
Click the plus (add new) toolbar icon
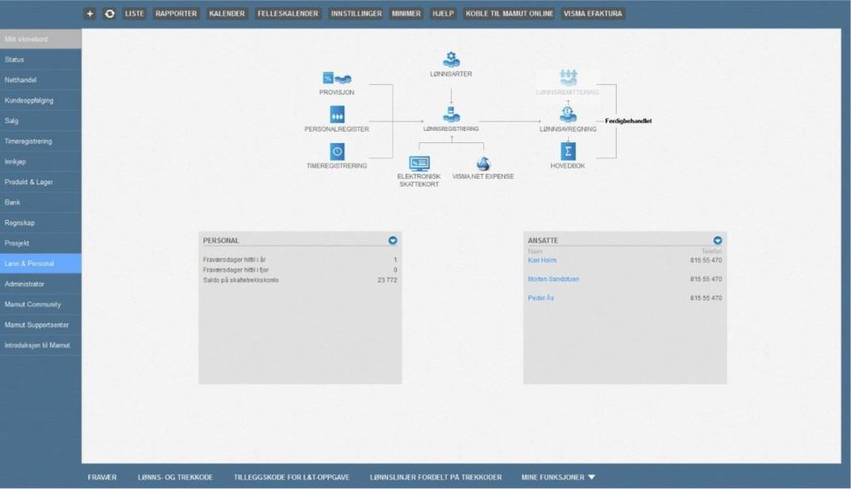[90, 14]
